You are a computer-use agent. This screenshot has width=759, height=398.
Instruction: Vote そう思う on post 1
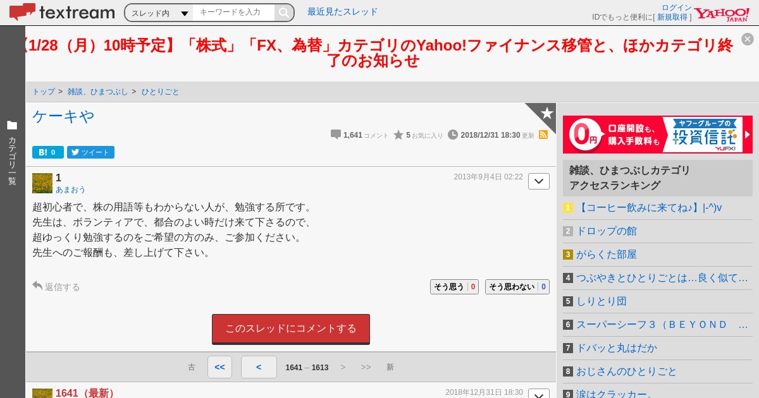pyautogui.click(x=454, y=287)
